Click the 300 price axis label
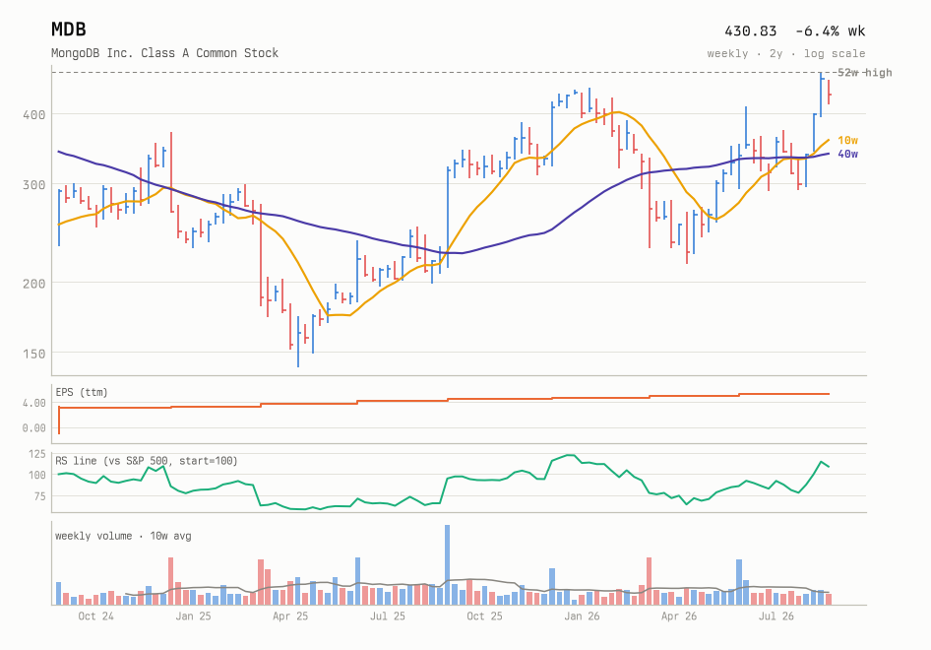 [x=33, y=185]
